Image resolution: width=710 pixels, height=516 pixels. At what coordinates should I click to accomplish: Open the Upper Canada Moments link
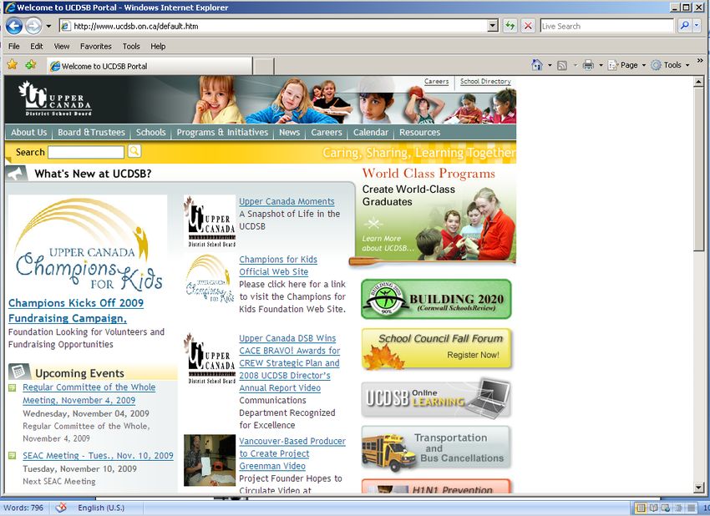pos(287,201)
